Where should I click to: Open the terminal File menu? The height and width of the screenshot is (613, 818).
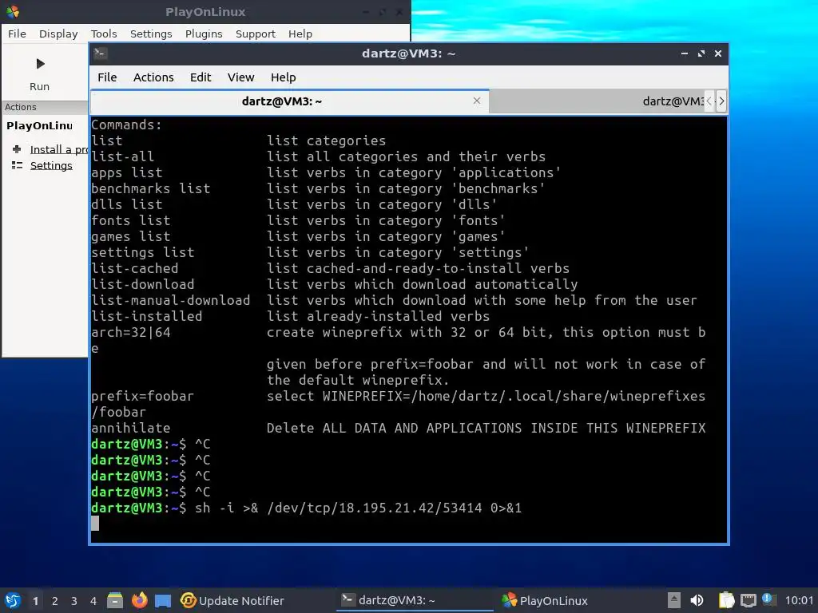coord(107,77)
